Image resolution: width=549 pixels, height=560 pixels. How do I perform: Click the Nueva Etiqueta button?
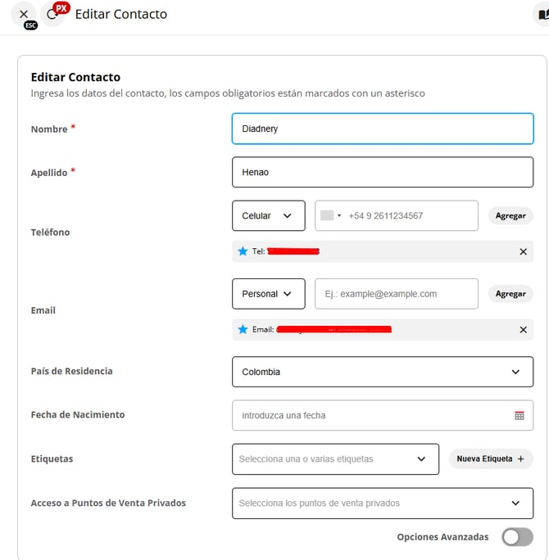pos(490,458)
